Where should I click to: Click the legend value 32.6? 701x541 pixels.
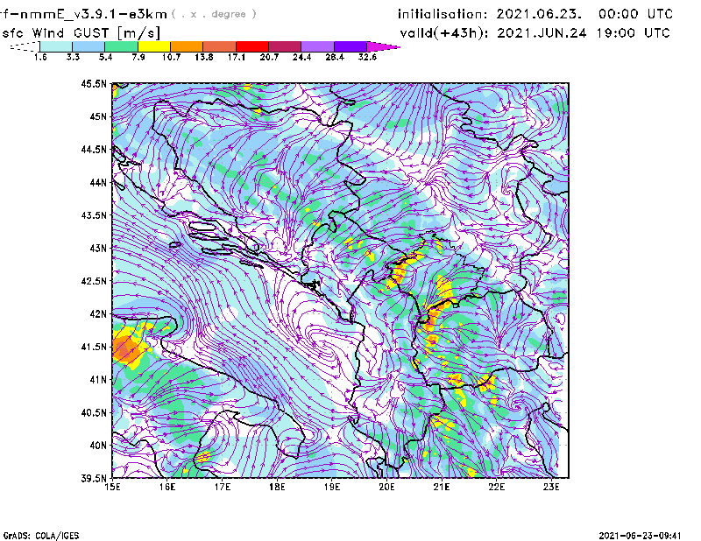click(367, 57)
